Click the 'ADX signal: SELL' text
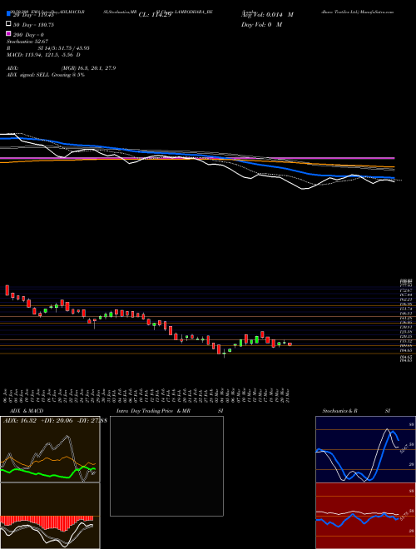This screenshot has width=416, height=549. (28, 75)
